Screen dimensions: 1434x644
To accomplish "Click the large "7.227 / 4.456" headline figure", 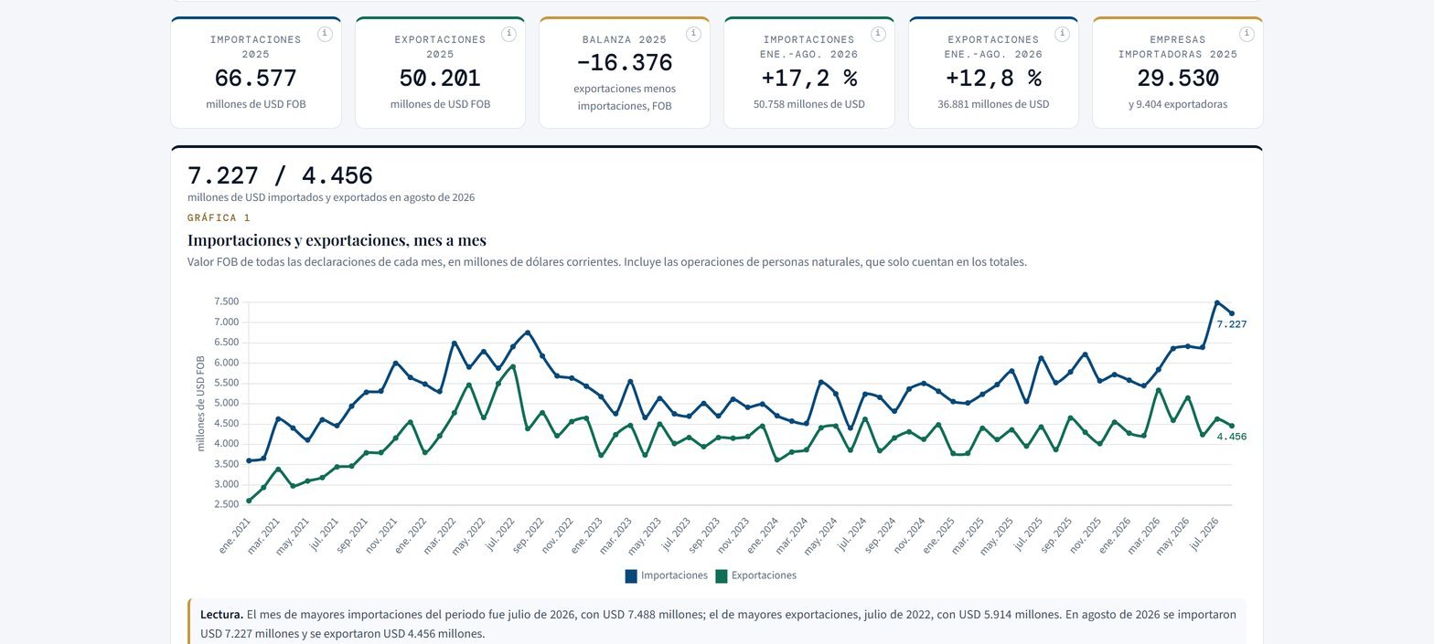I will tap(280, 175).
